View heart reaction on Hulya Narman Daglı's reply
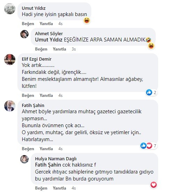Viewport: 170px width, 192px height. point(154,185)
